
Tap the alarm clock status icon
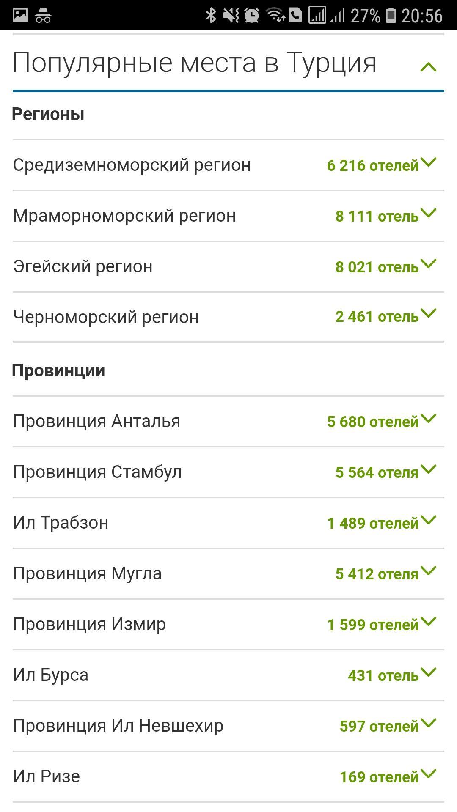pos(252,16)
